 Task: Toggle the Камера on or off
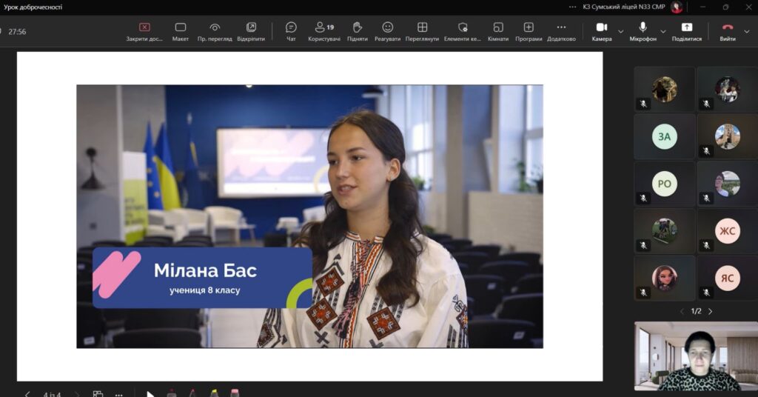click(601, 31)
